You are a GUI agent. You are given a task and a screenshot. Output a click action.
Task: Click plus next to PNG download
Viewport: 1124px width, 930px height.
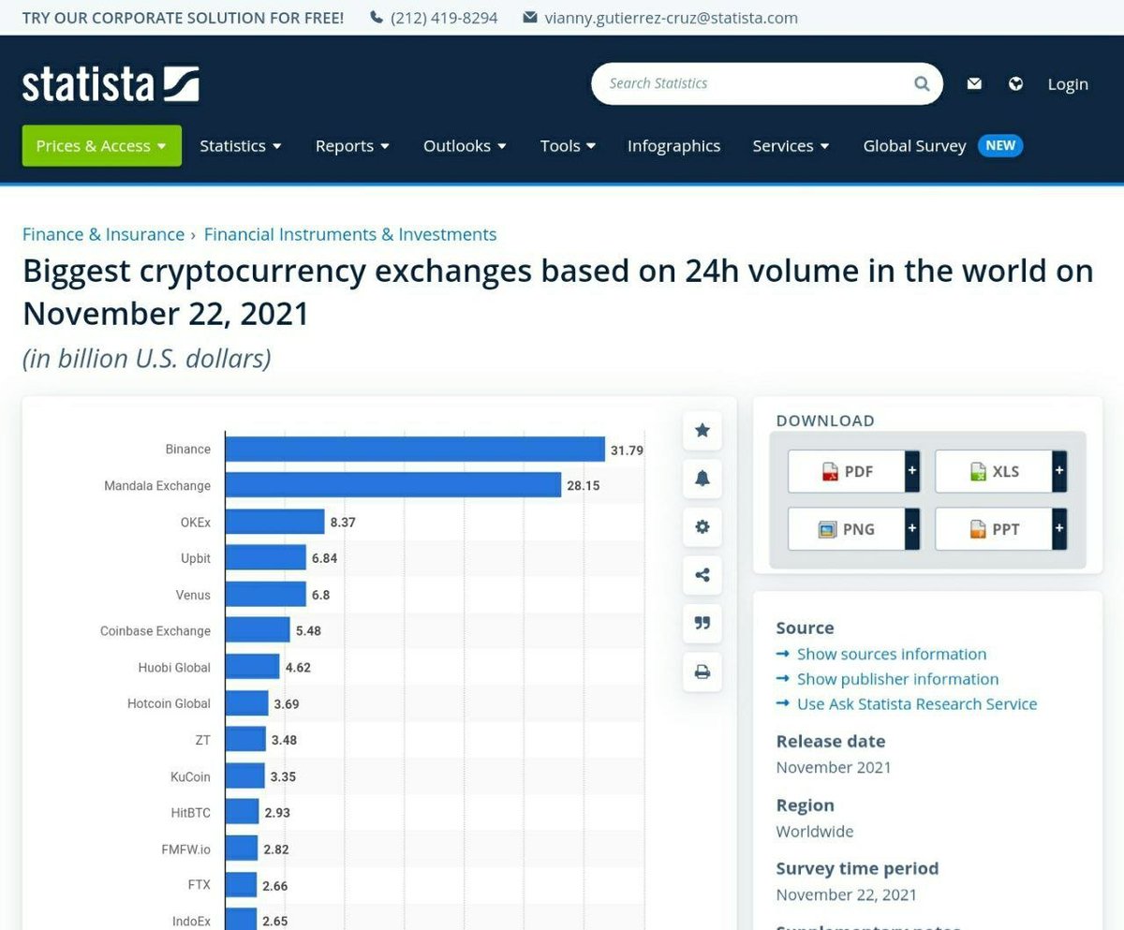912,529
